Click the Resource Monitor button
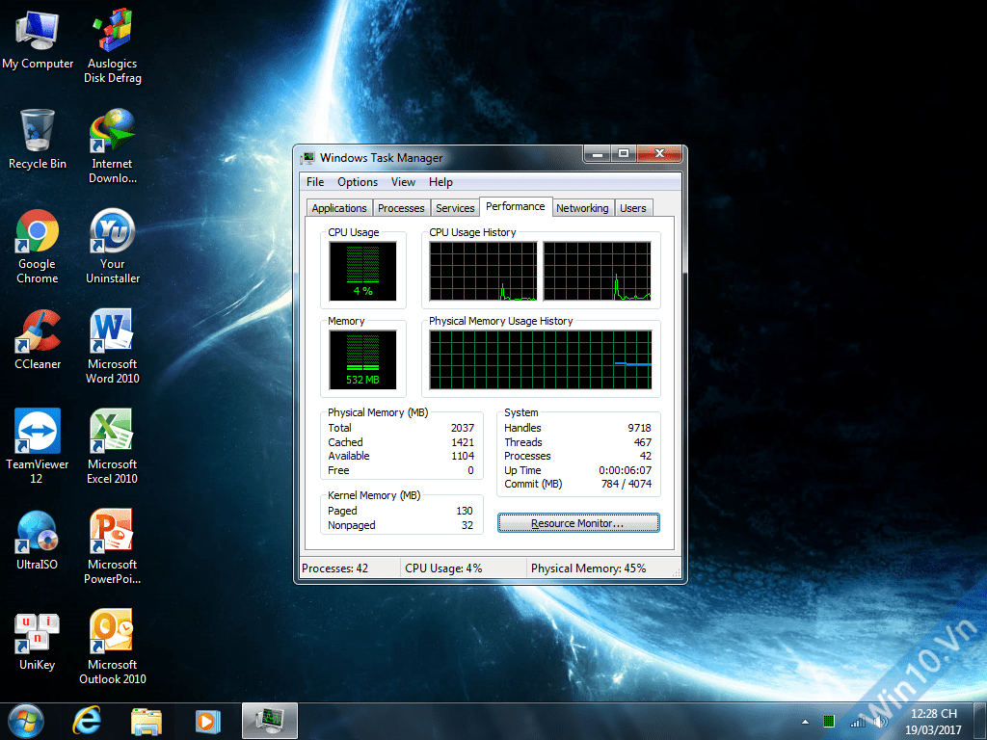The image size is (987, 740). [x=578, y=522]
